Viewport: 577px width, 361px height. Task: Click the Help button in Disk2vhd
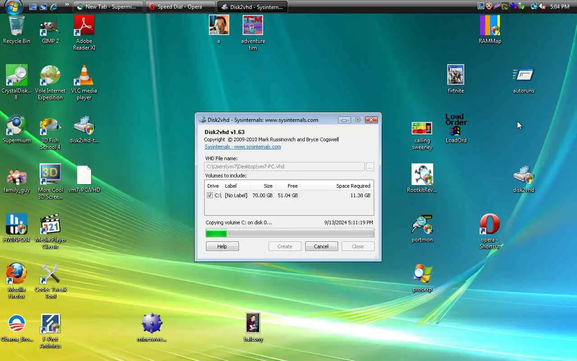pos(222,246)
